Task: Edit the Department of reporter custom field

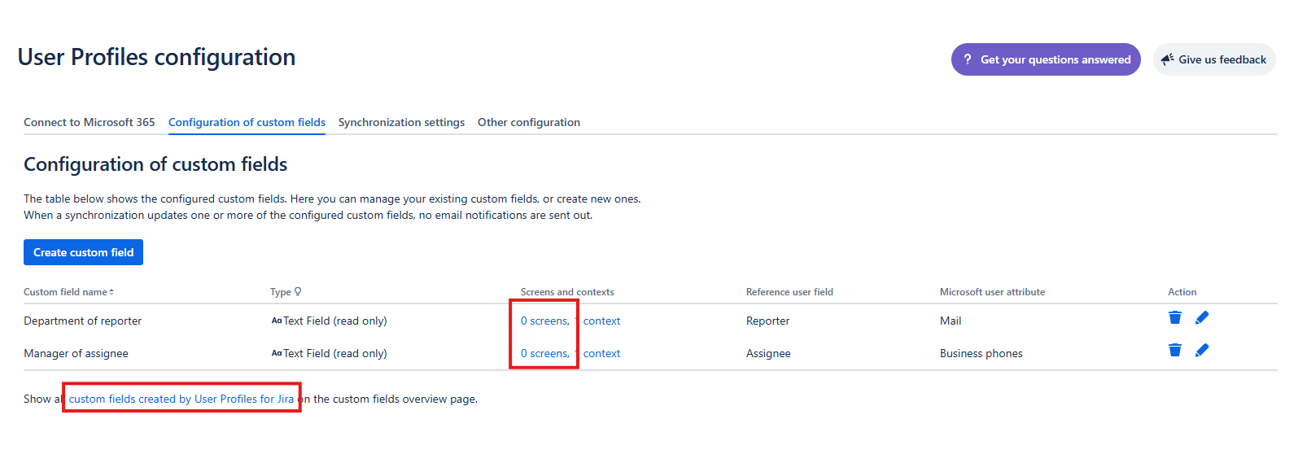Action: tap(1202, 317)
